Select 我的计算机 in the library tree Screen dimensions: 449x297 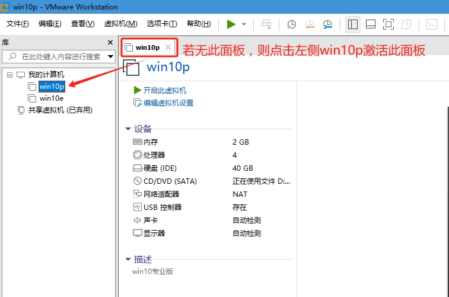pyautogui.click(x=46, y=75)
